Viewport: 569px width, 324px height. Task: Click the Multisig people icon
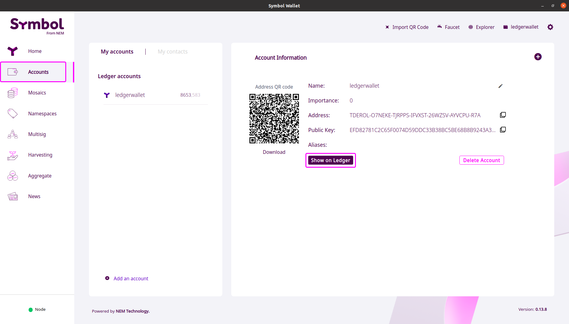pyautogui.click(x=13, y=134)
